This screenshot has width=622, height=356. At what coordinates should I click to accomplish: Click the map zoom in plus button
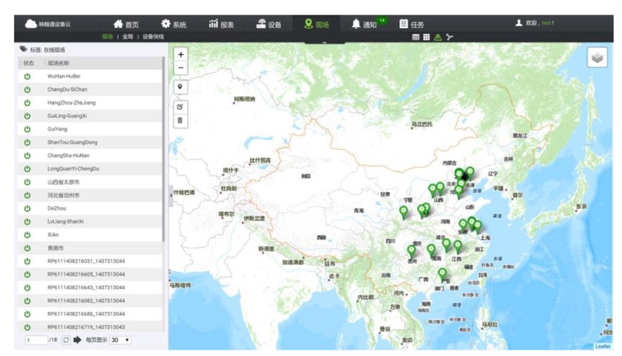coord(181,55)
